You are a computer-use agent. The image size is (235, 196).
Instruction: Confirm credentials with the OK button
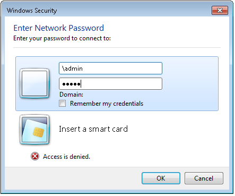pyautogui.click(x=161, y=178)
